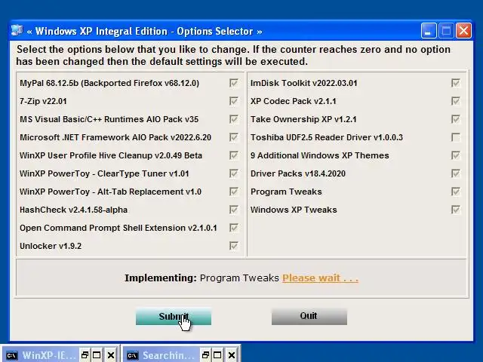
Task: Toggle Program Tweaks checkbox
Action: click(456, 192)
